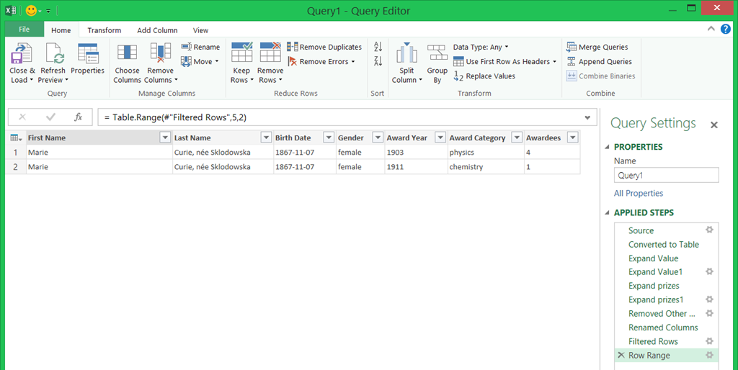The image size is (738, 370).
Task: Sort ascending with the A-Z icon
Action: [378, 48]
